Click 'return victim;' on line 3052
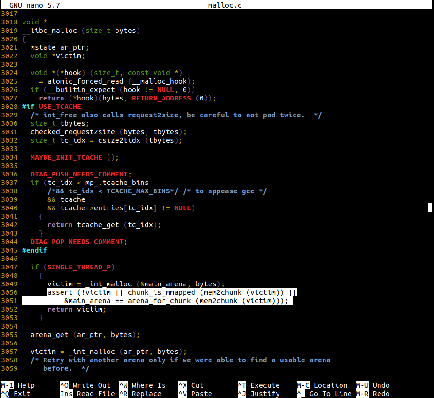Screen dimensions: 434x398 77,309
